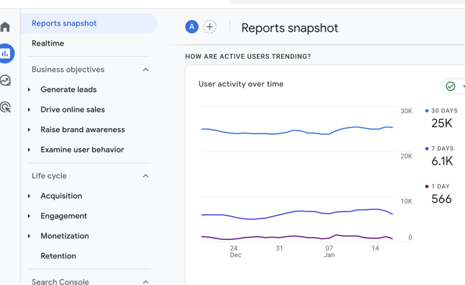465x285 pixels.
Task: Open the Retention report
Action: [58, 256]
